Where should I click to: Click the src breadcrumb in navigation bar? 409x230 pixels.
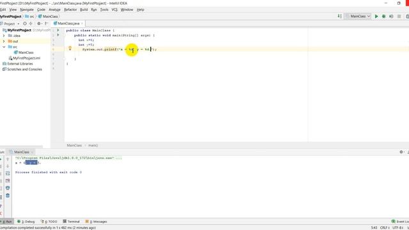[29, 17]
